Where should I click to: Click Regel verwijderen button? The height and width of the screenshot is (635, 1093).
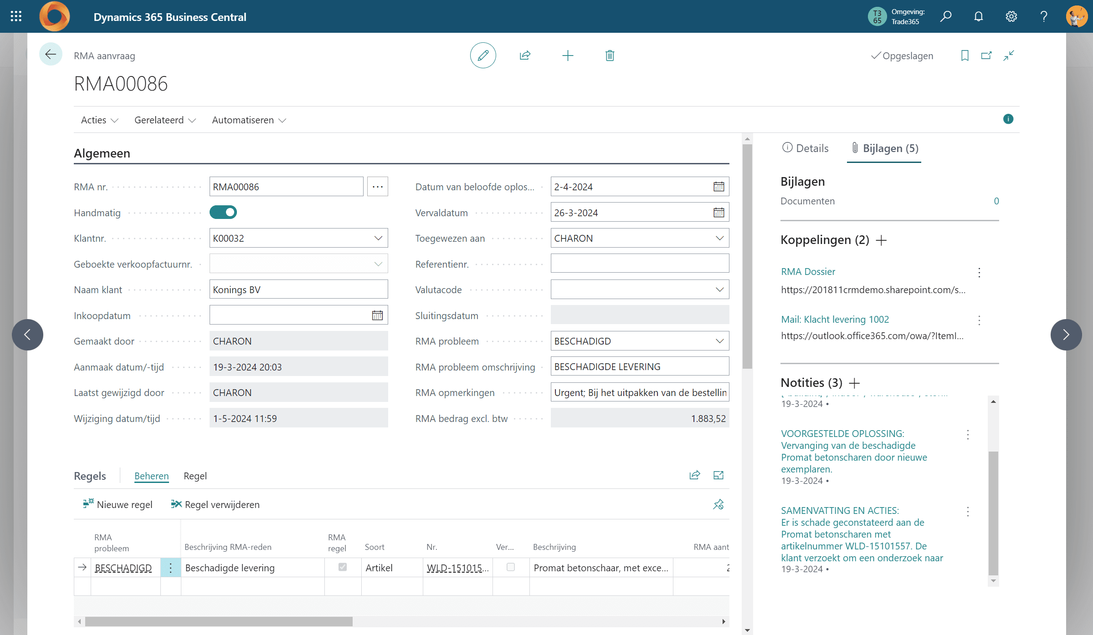pos(215,504)
